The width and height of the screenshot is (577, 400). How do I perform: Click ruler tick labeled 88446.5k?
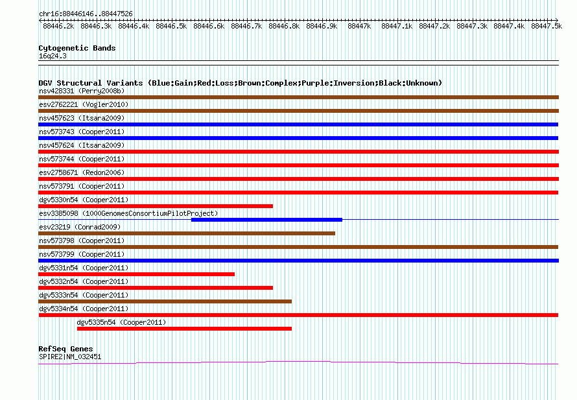[x=171, y=26]
